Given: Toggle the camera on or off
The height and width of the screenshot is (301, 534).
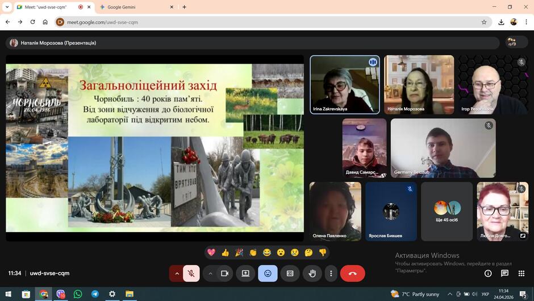Looking at the screenshot, I should 224,273.
